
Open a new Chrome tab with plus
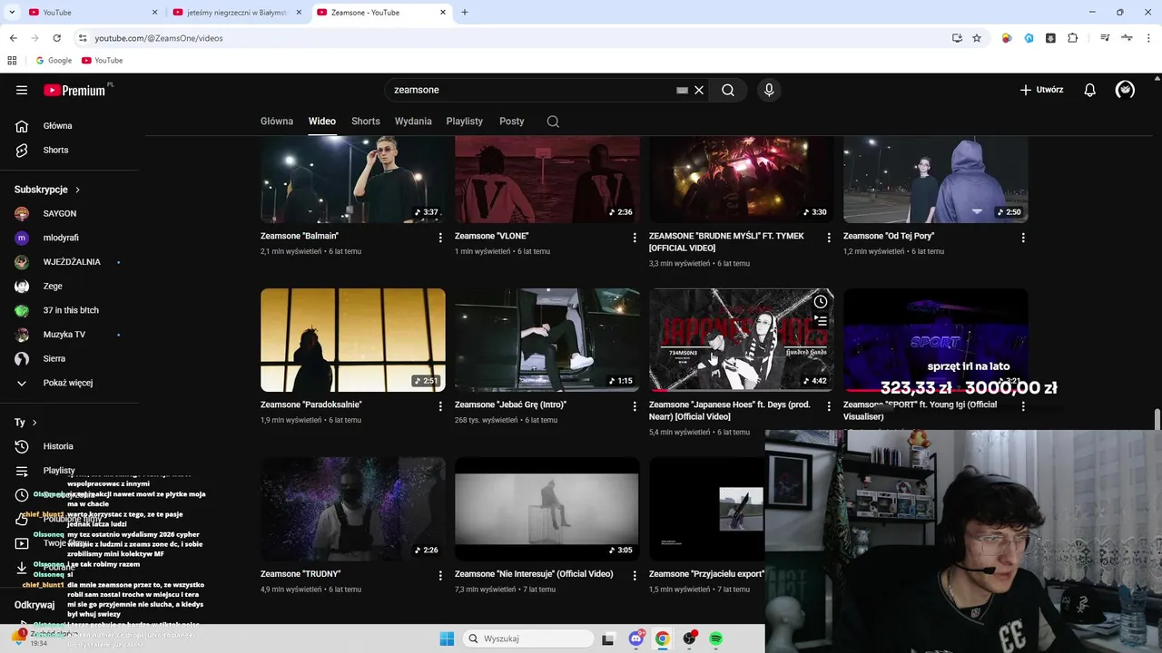465,13
